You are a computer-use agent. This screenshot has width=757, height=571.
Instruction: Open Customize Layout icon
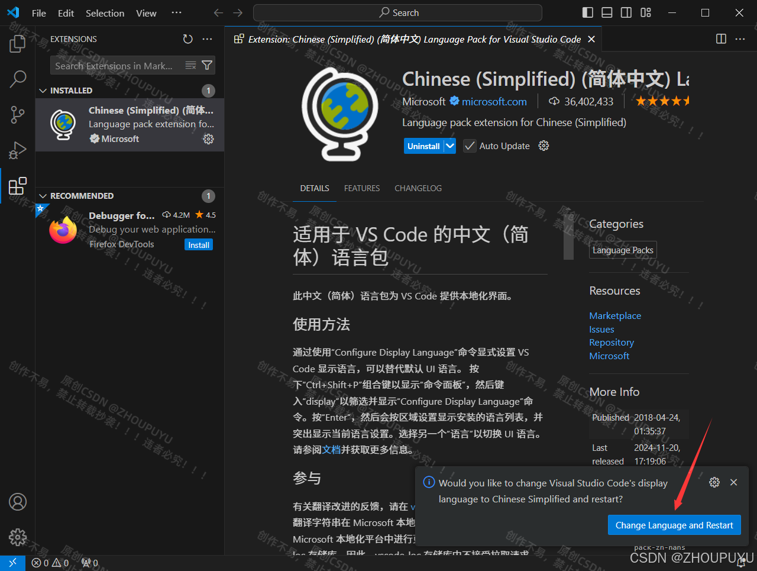(x=646, y=13)
